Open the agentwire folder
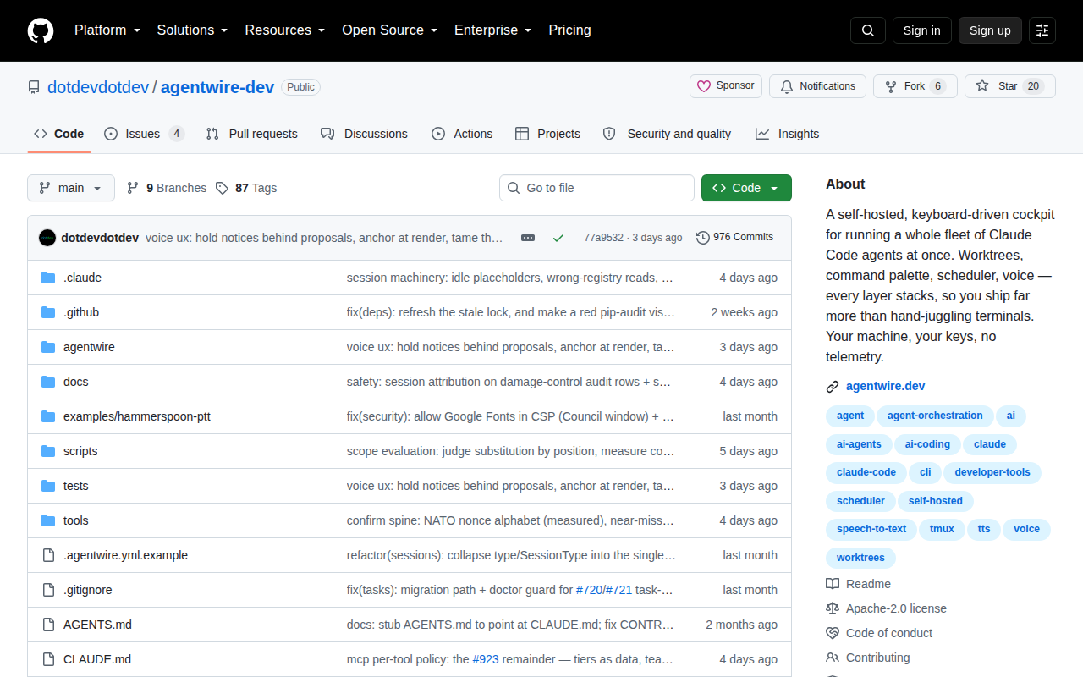This screenshot has width=1083, height=677. [89, 347]
